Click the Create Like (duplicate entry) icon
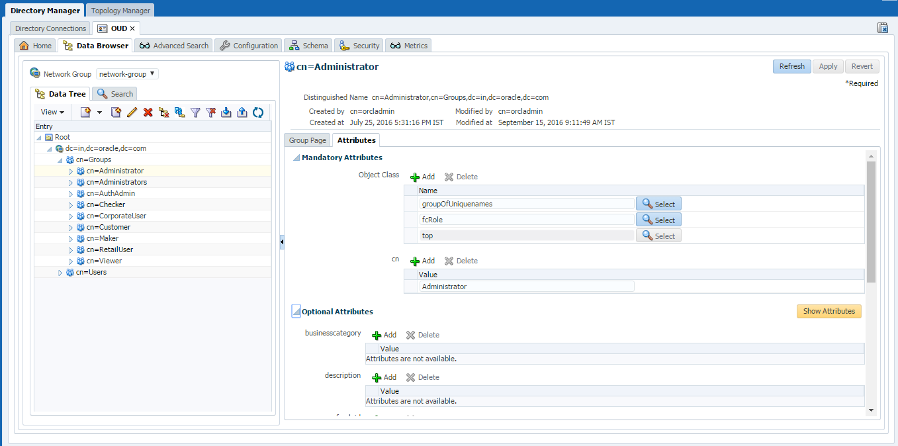The width and height of the screenshot is (898, 446). point(116,112)
